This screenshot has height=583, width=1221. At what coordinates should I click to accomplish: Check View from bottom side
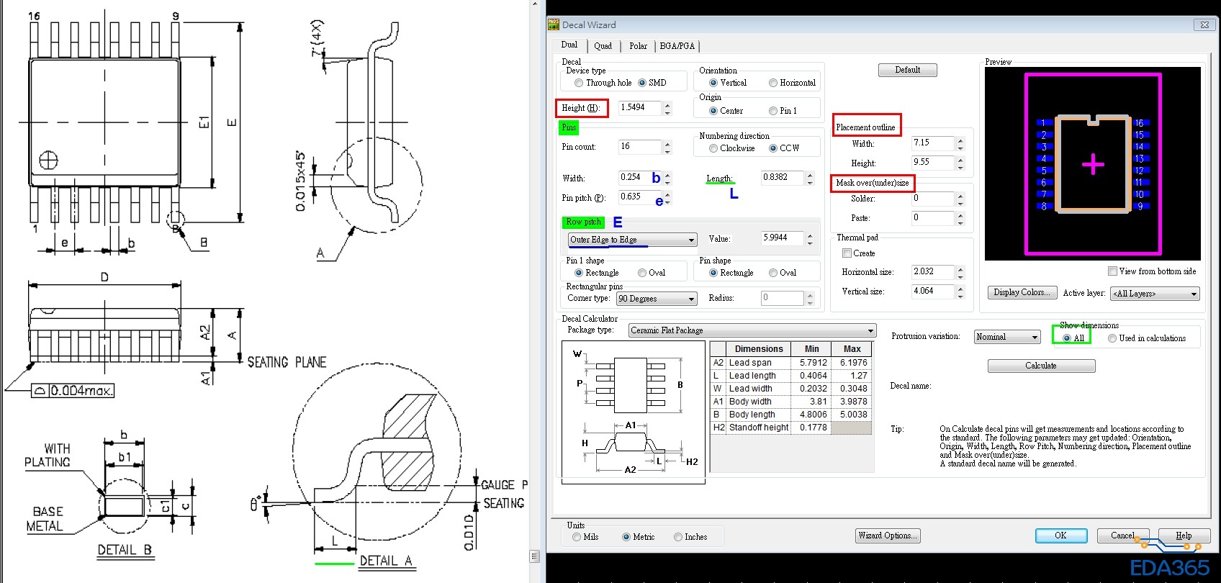(x=1112, y=271)
